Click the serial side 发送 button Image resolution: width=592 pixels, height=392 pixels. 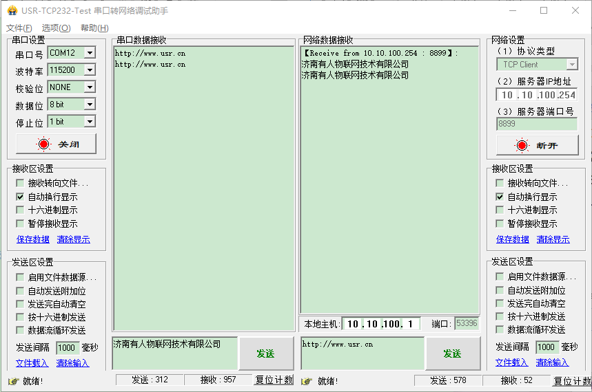click(265, 353)
